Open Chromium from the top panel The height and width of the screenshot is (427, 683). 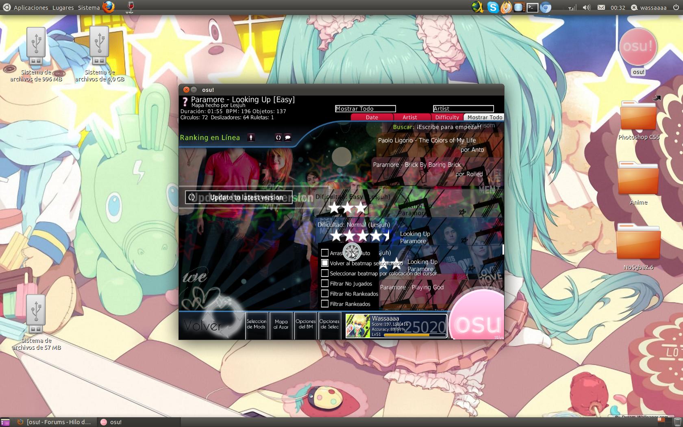[x=546, y=7]
